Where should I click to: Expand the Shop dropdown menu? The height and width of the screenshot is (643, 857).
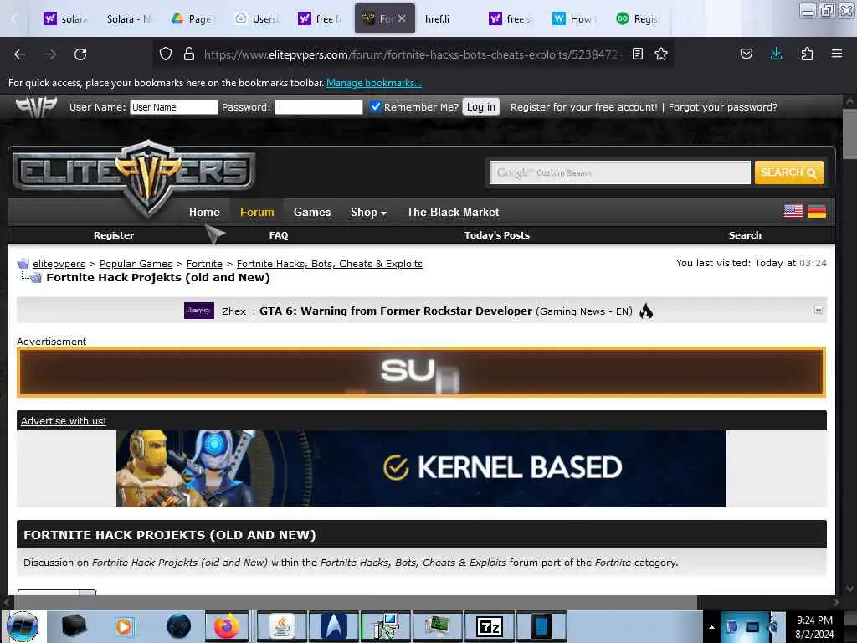pyautogui.click(x=368, y=212)
